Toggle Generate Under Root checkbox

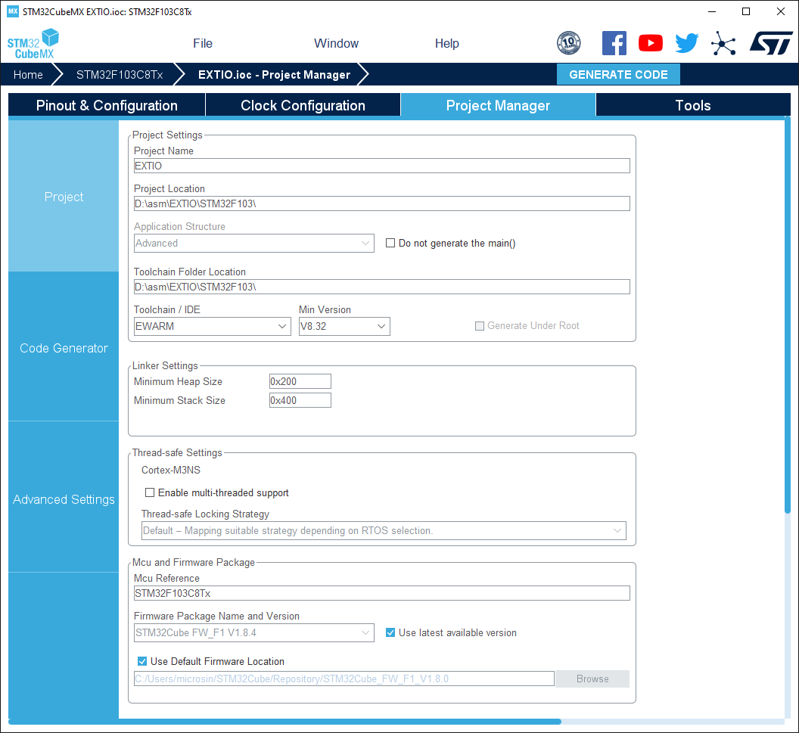(x=480, y=326)
